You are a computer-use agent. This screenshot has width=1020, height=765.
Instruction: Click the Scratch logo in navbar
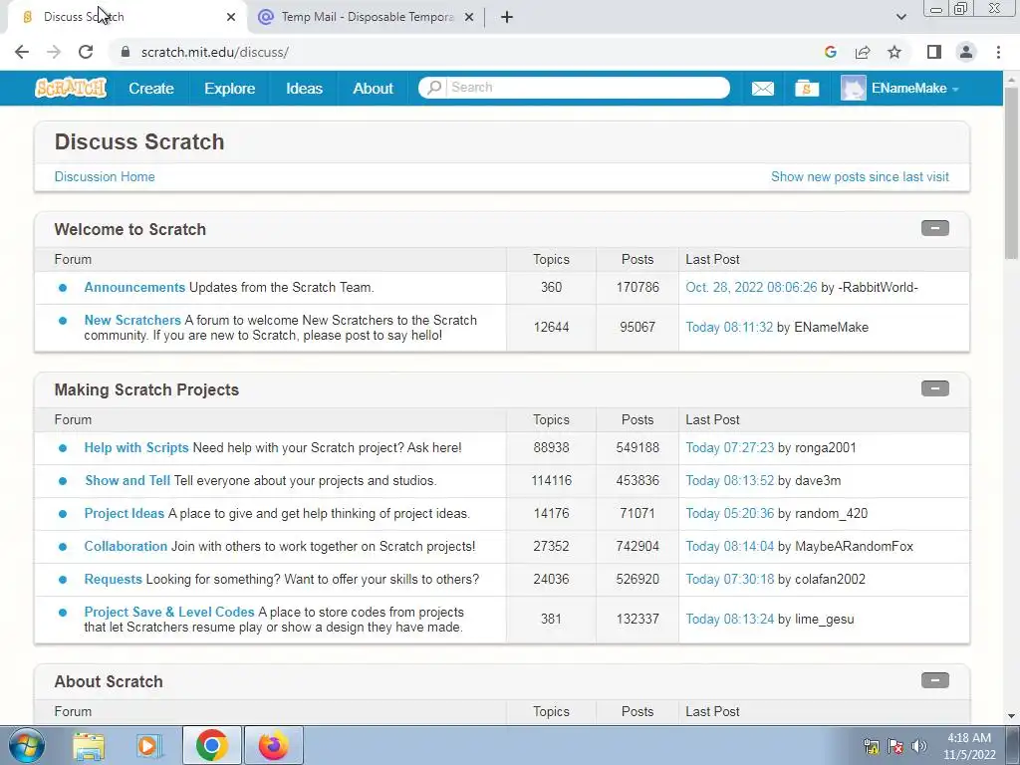coord(71,88)
